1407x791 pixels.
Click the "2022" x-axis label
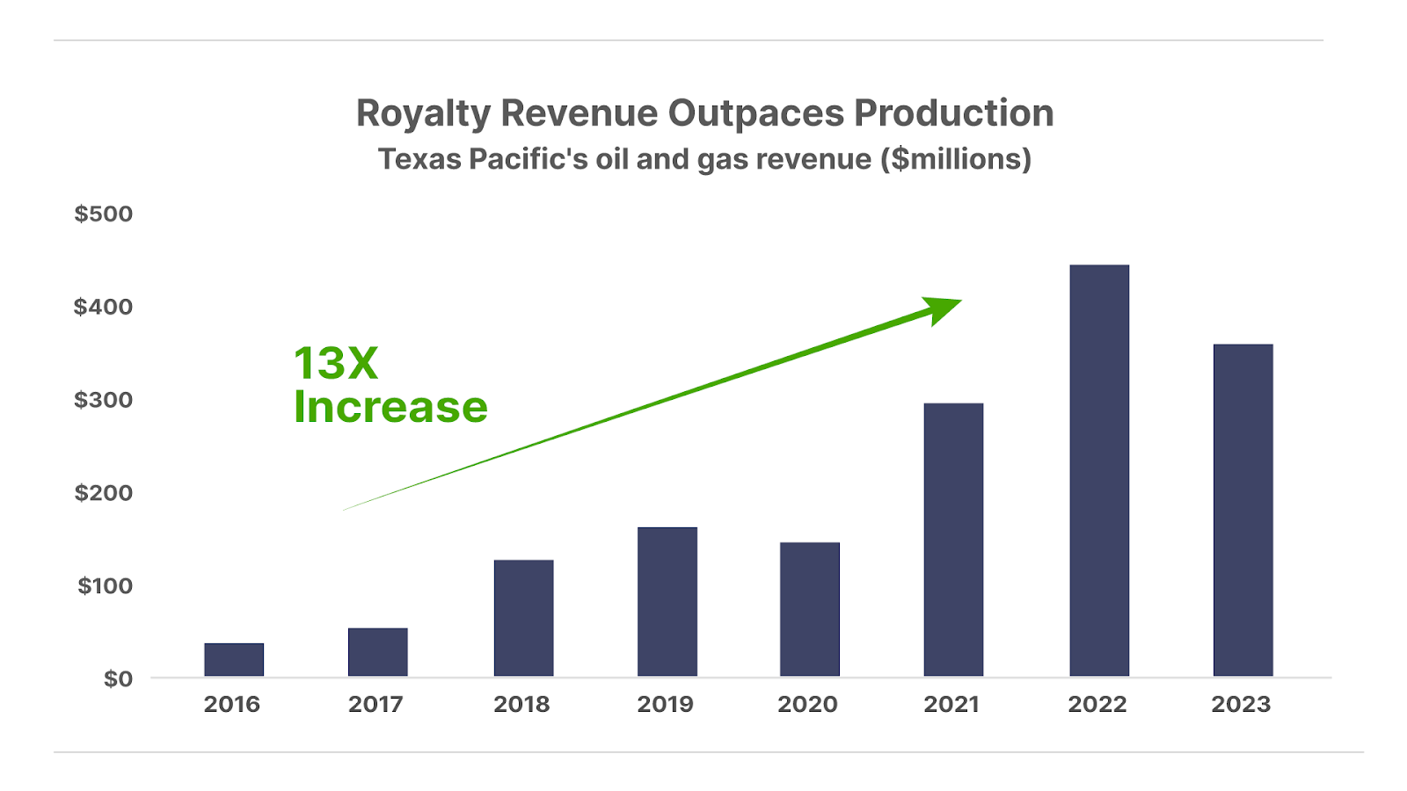[1097, 704]
